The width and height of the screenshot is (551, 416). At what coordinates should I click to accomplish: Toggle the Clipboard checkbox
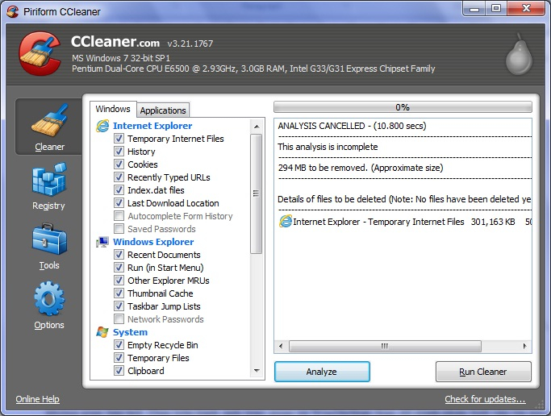point(119,371)
